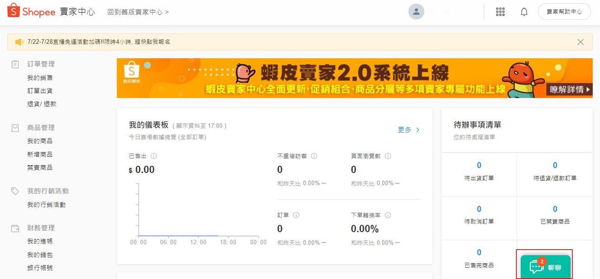Click the live-stream announcement text

click(99, 42)
